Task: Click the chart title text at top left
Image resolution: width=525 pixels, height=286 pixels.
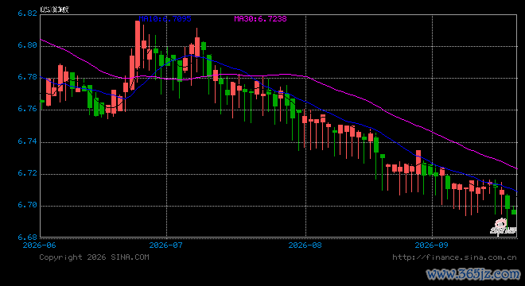Action: [x=55, y=10]
